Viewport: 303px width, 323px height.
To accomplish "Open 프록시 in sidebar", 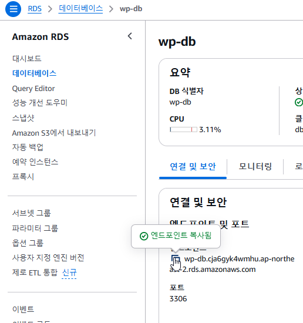I will click(23, 177).
